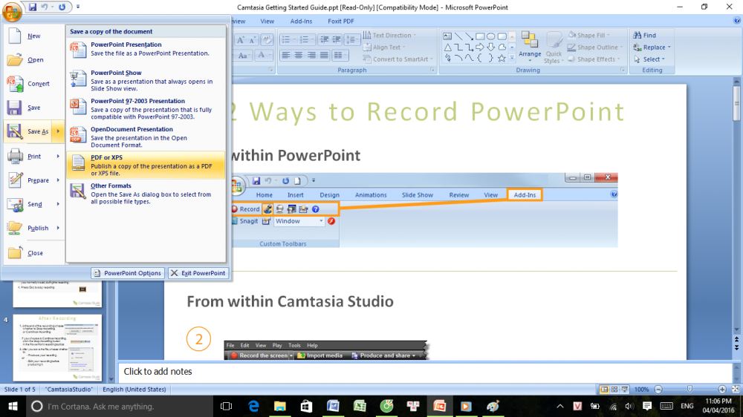The height and width of the screenshot is (417, 743).
Task: Open the Arrange dropdown
Action: pos(530,47)
